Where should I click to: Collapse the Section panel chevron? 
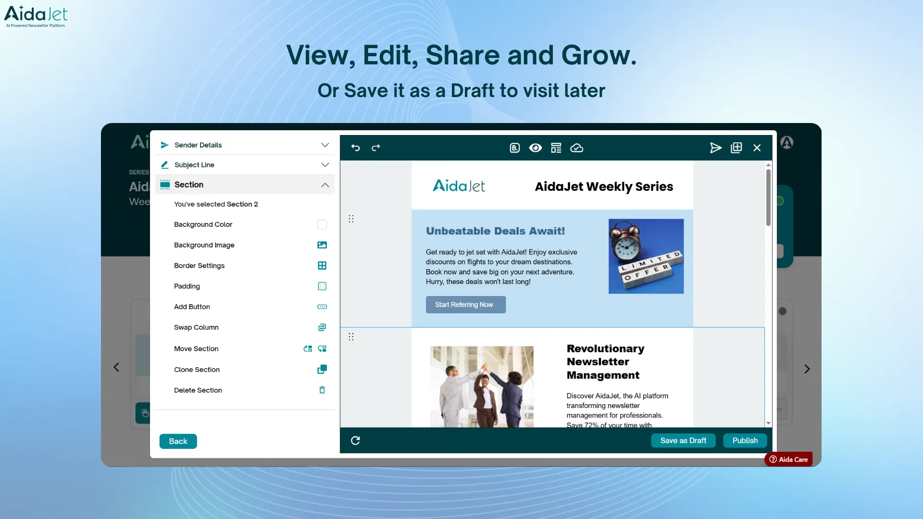[325, 185]
